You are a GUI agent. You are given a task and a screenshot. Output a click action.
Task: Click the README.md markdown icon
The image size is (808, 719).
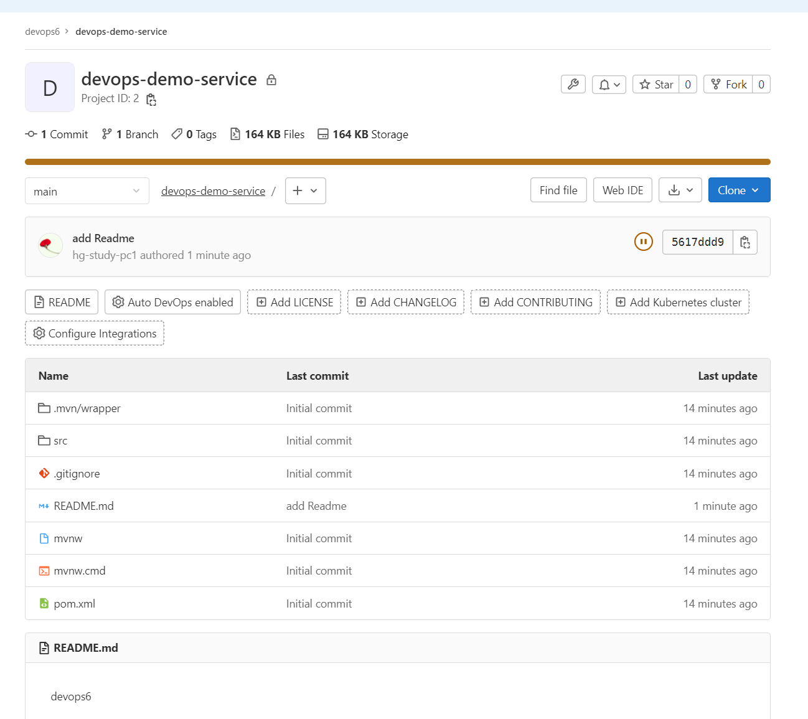coord(44,506)
